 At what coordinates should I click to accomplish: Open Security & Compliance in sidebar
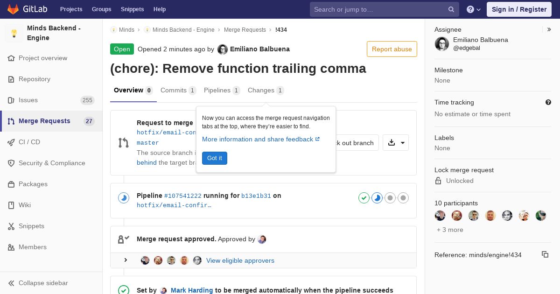51,163
